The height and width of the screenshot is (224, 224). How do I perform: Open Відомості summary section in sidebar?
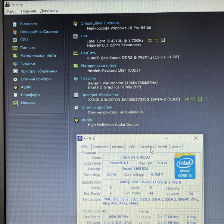click(x=28, y=24)
